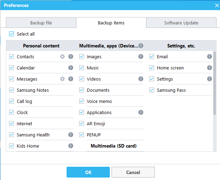This screenshot has height=180, width=220.
Task: Open the Software Update tab
Action: click(181, 23)
